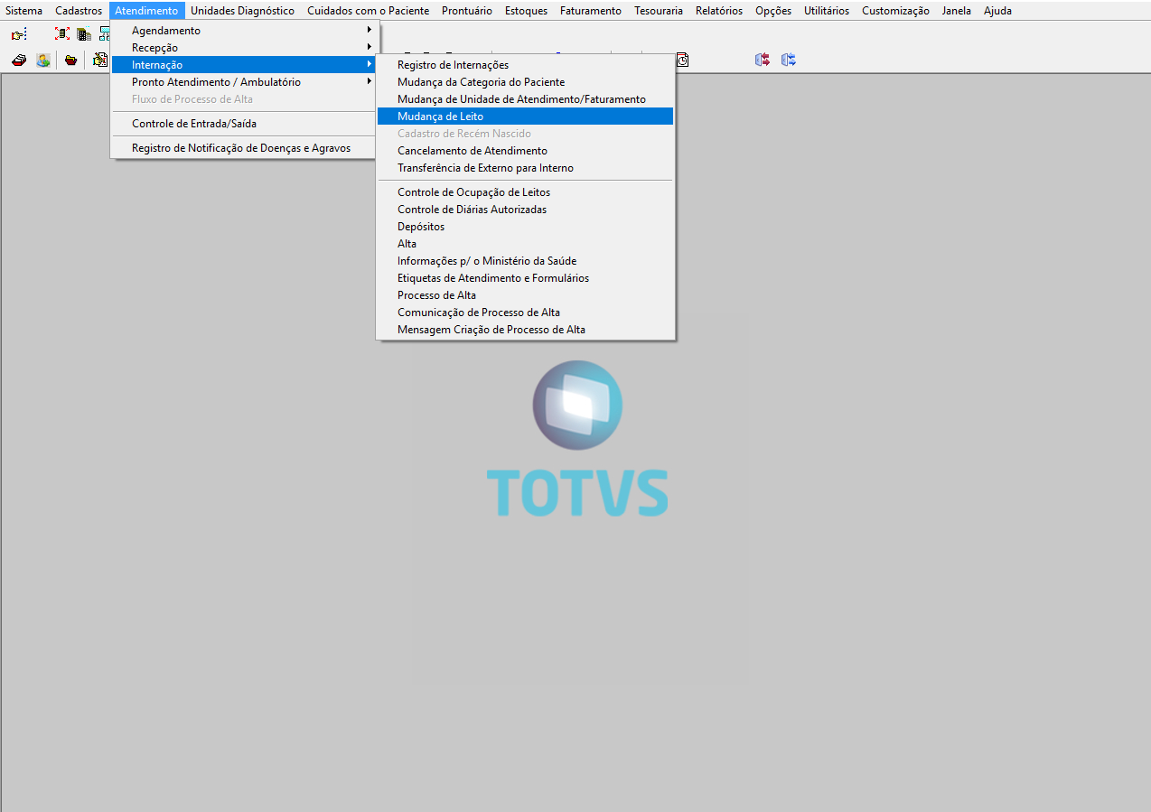Open the Ajuda menu
The width and height of the screenshot is (1151, 812).
click(x=998, y=11)
